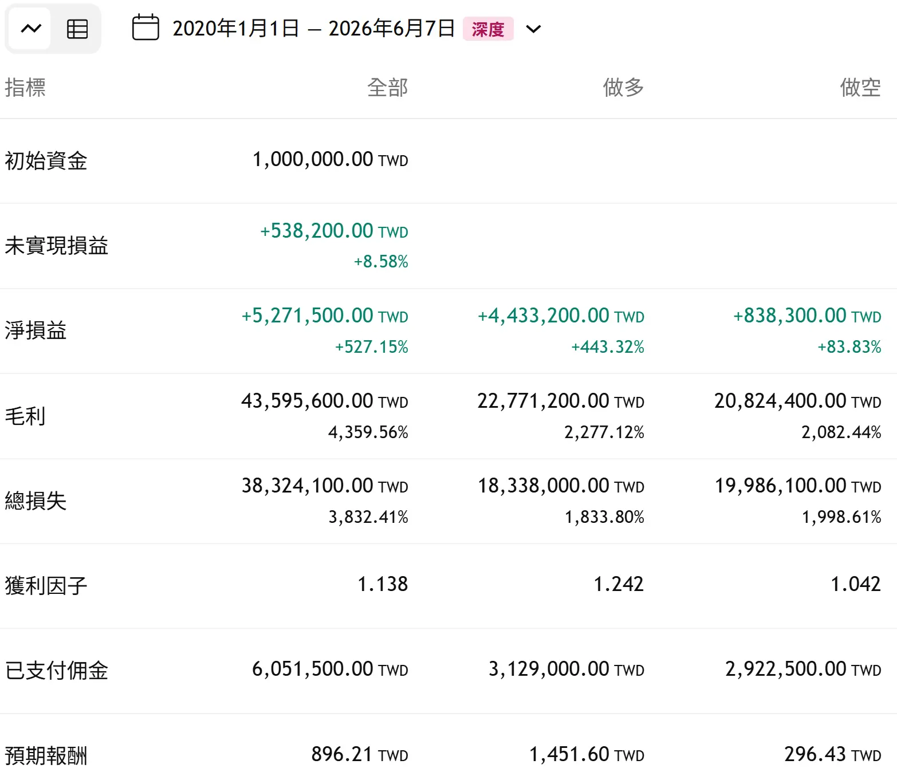This screenshot has height=780, width=897.
Task: Select the 做空 column header
Action: click(860, 87)
